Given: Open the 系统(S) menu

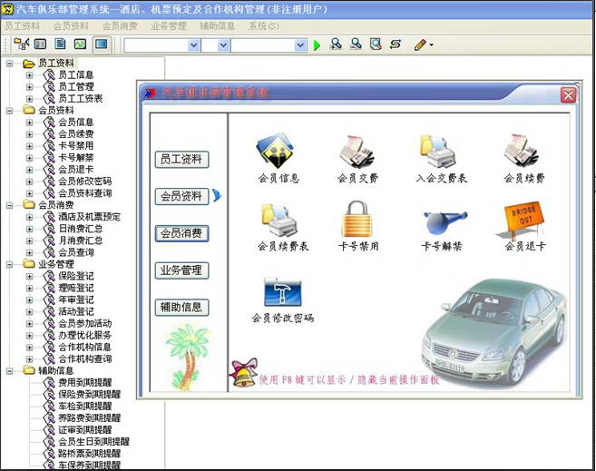Looking at the screenshot, I should pyautogui.click(x=263, y=25).
